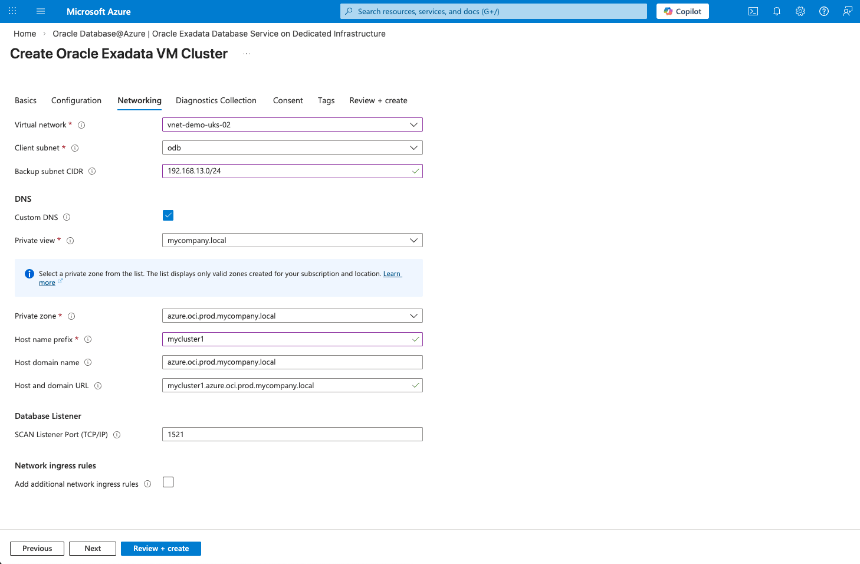Click the Previous button
This screenshot has width=860, height=564.
point(37,548)
